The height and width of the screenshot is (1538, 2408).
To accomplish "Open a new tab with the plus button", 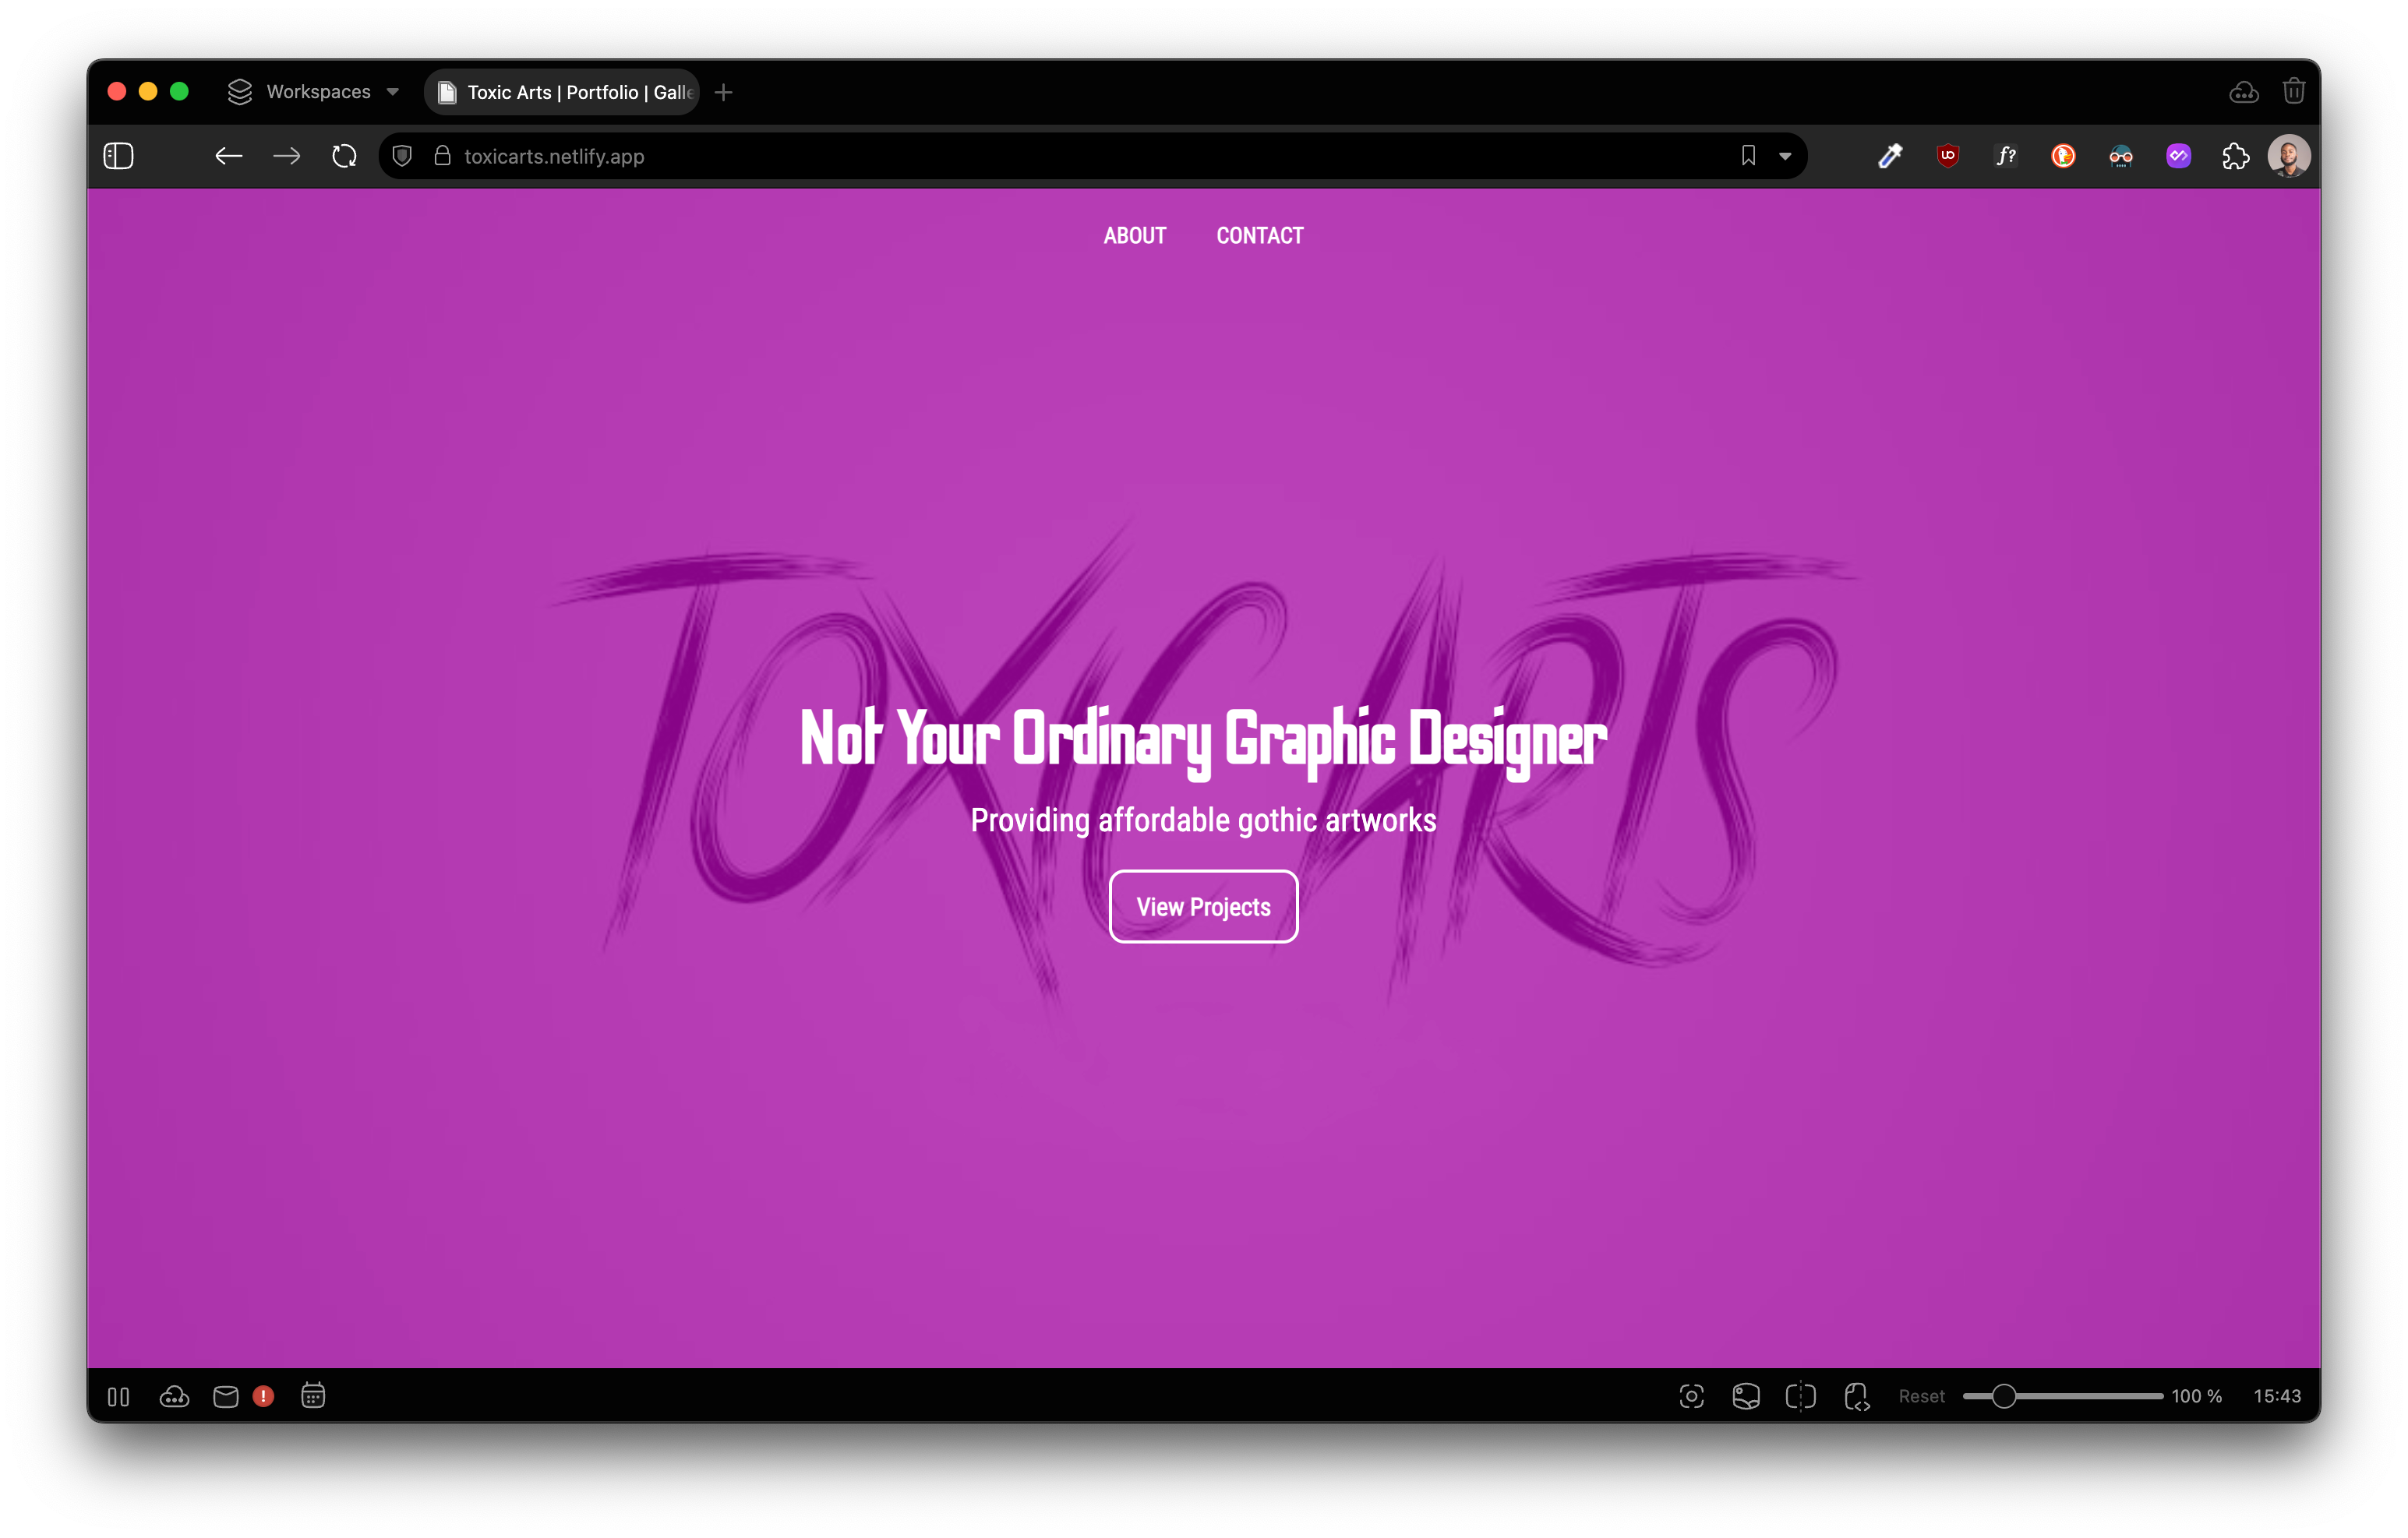I will [724, 92].
